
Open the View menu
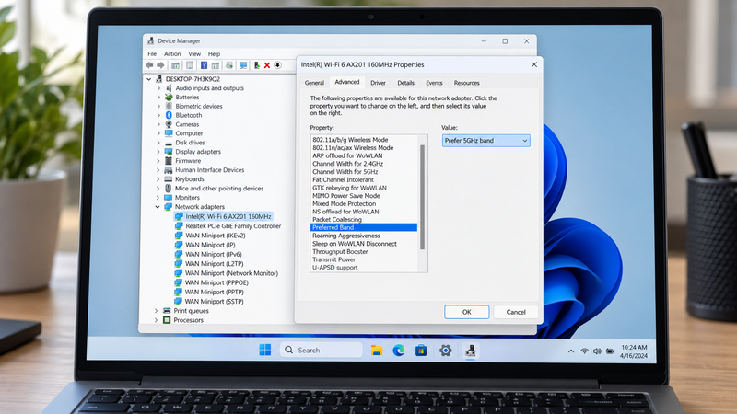pos(194,54)
